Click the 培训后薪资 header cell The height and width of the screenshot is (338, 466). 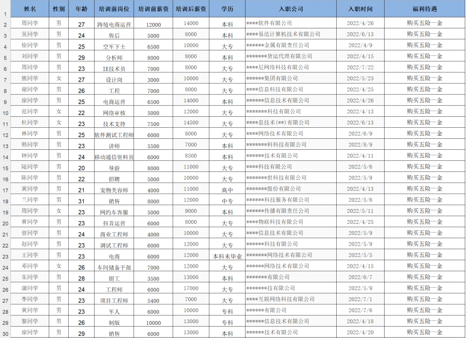[191, 9]
